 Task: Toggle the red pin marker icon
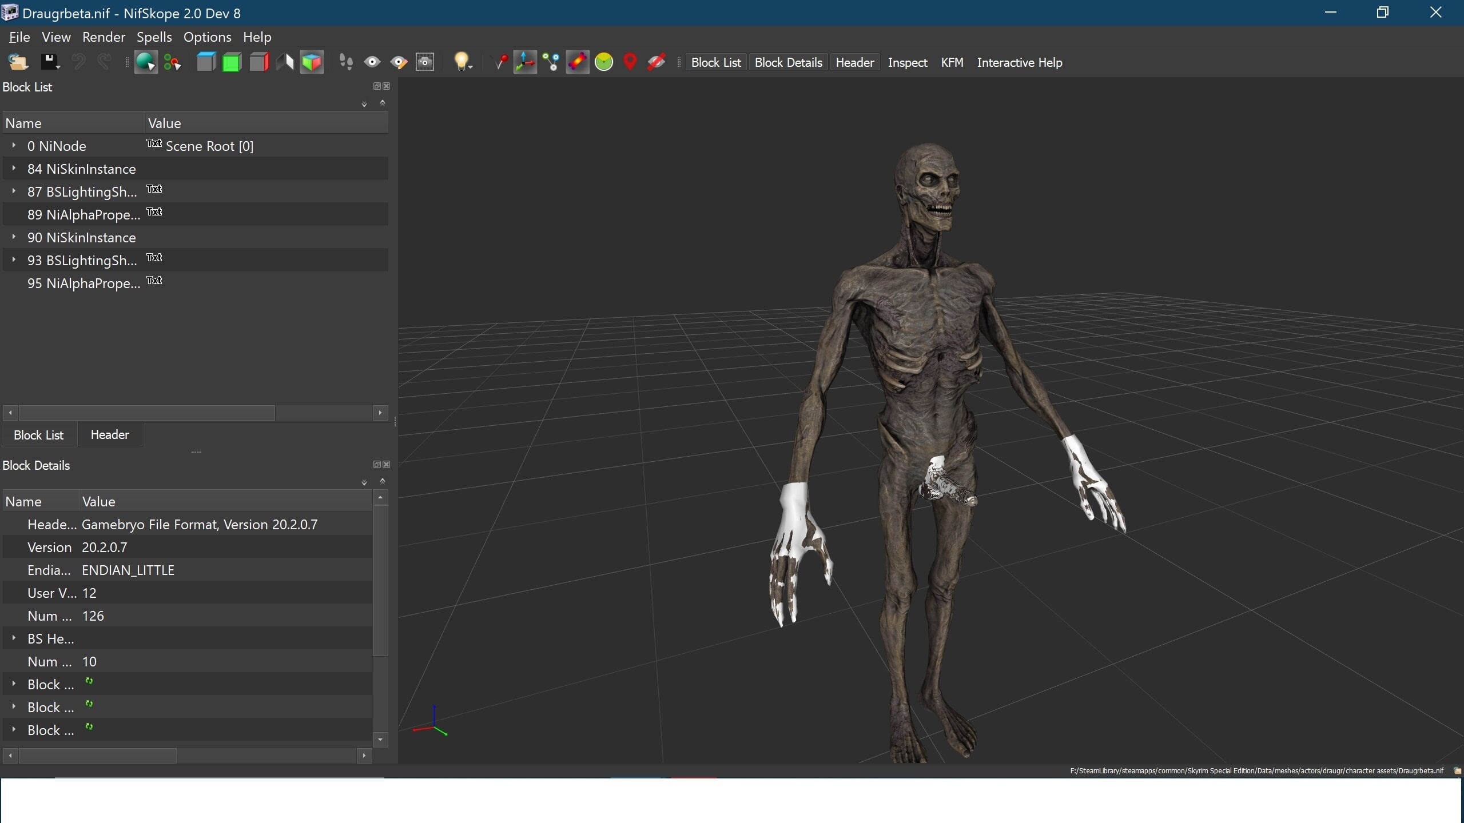click(x=500, y=62)
